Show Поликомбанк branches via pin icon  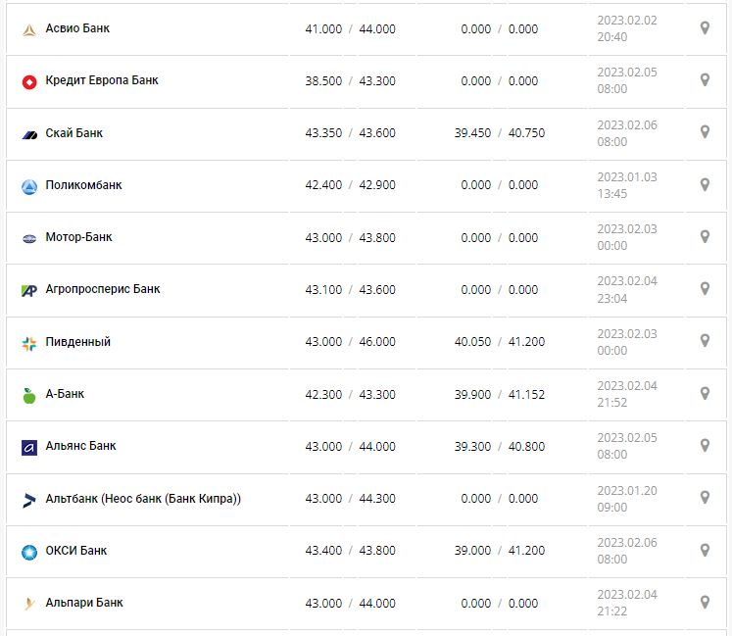(704, 184)
